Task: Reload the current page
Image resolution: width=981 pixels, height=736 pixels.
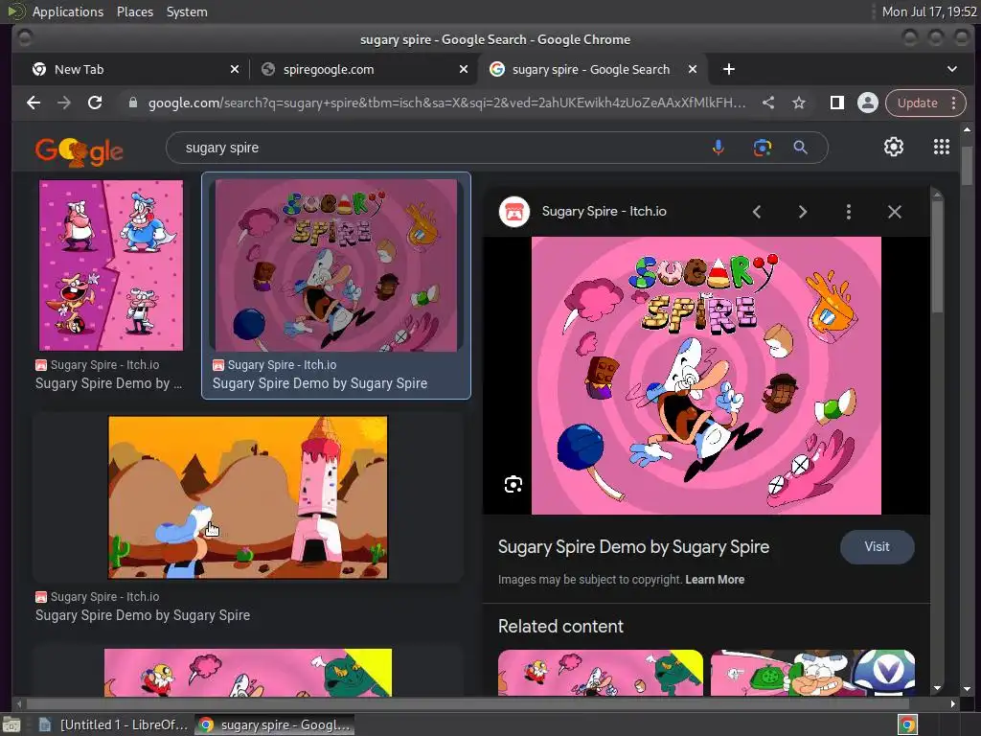Action: click(95, 103)
